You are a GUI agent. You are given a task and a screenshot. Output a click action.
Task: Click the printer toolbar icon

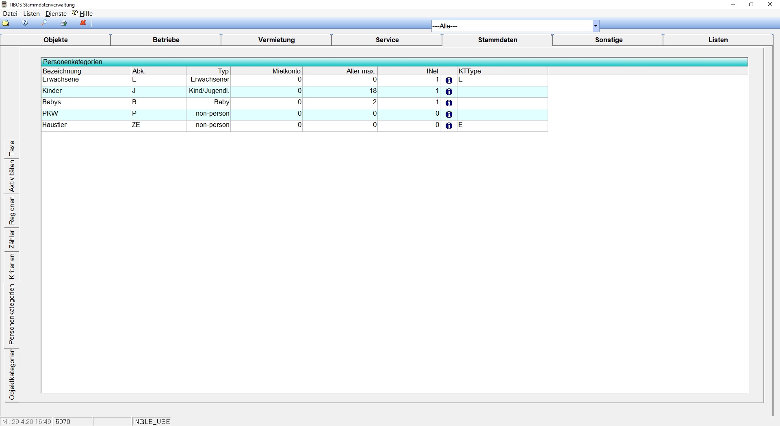coord(64,23)
